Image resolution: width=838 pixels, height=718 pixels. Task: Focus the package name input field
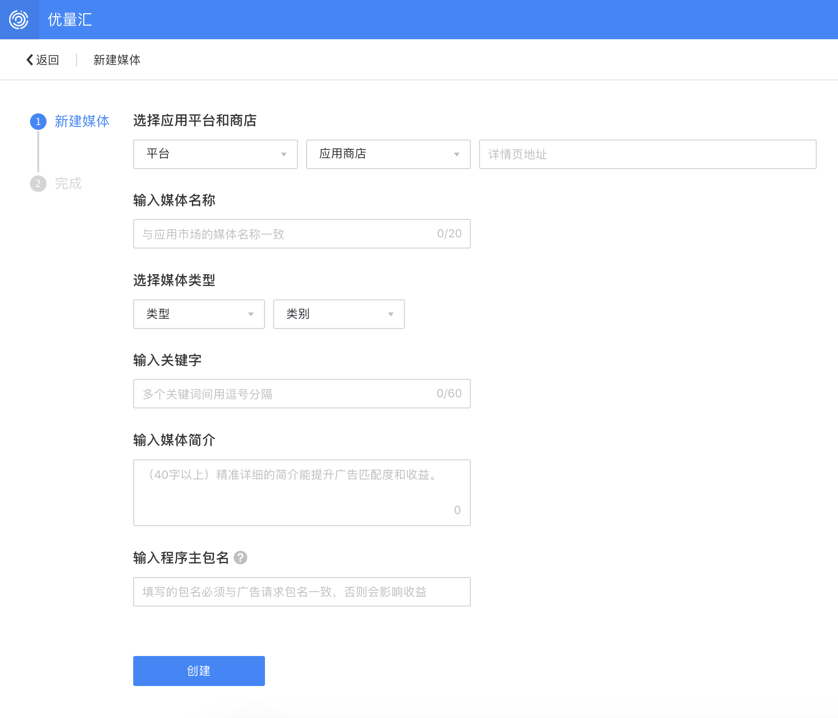302,592
